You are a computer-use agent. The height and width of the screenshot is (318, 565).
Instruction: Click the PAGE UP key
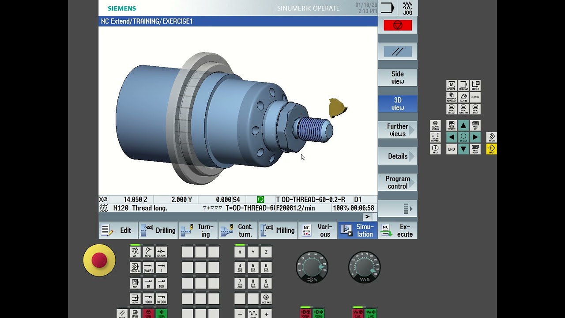(x=475, y=125)
